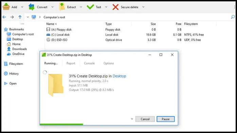This screenshot has width=237, height=133.
Task: Click the Add archive box icon
Action: point(6,7)
